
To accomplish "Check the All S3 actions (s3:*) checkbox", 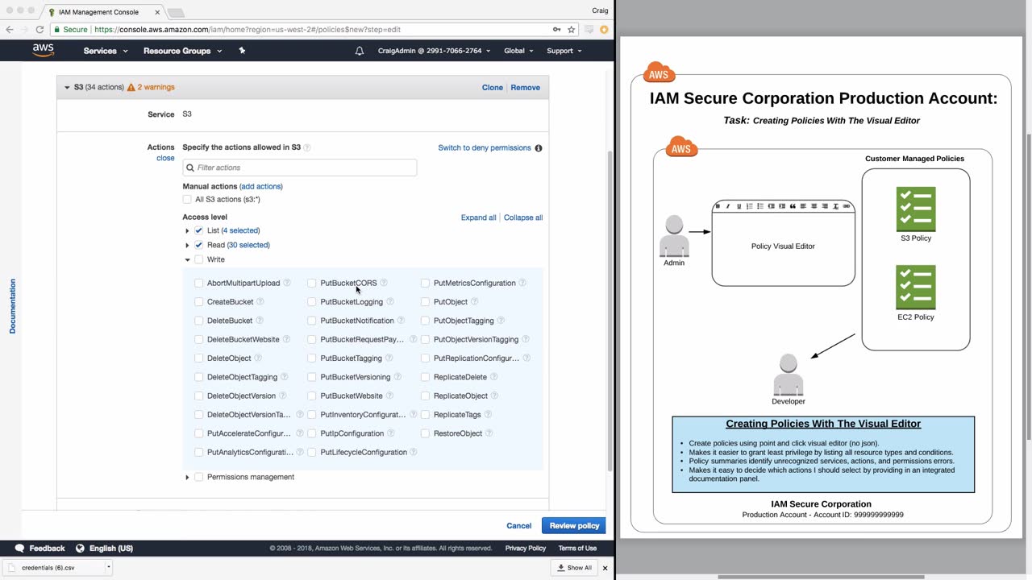I will coord(187,200).
